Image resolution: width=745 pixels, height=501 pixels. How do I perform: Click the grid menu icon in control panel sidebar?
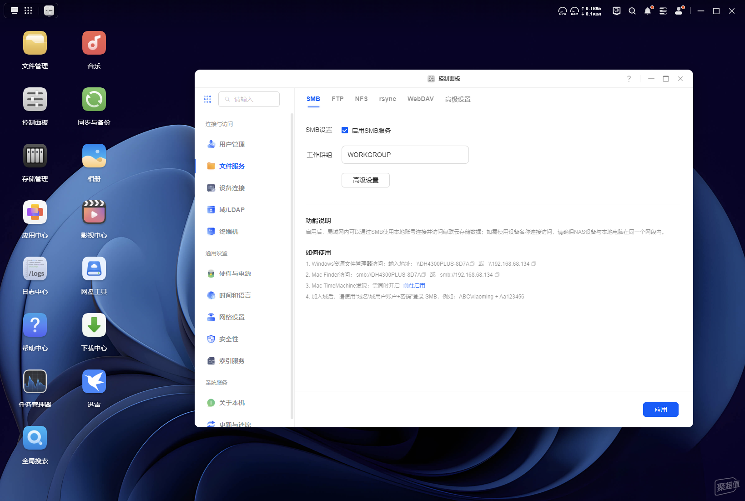click(207, 99)
